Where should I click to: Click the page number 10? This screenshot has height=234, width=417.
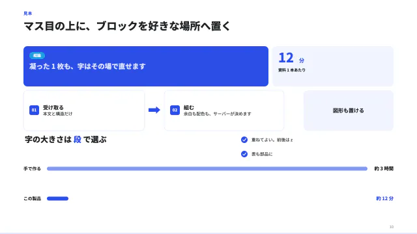(x=392, y=227)
